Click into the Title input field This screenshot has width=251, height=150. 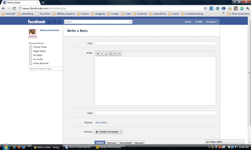tap(155, 43)
